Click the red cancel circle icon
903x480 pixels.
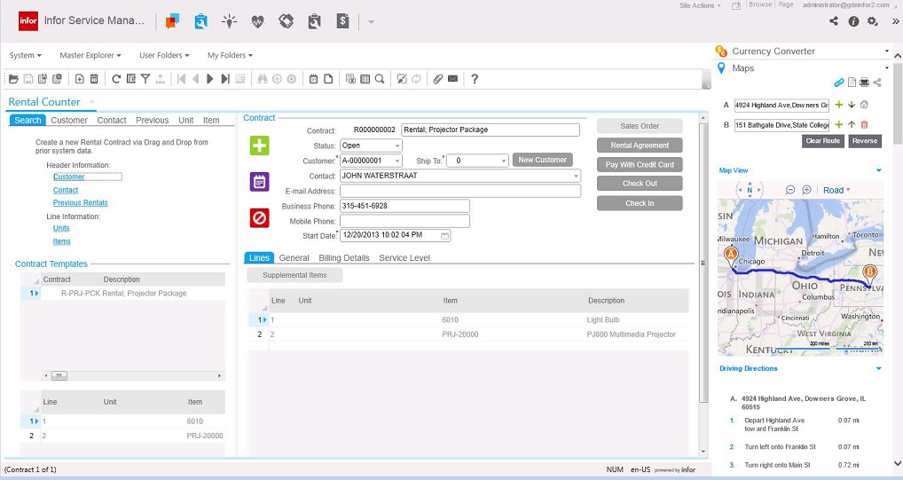tap(259, 217)
